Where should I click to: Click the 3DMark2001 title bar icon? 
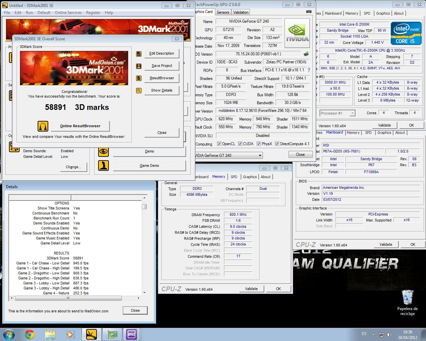pyautogui.click(x=5, y=5)
